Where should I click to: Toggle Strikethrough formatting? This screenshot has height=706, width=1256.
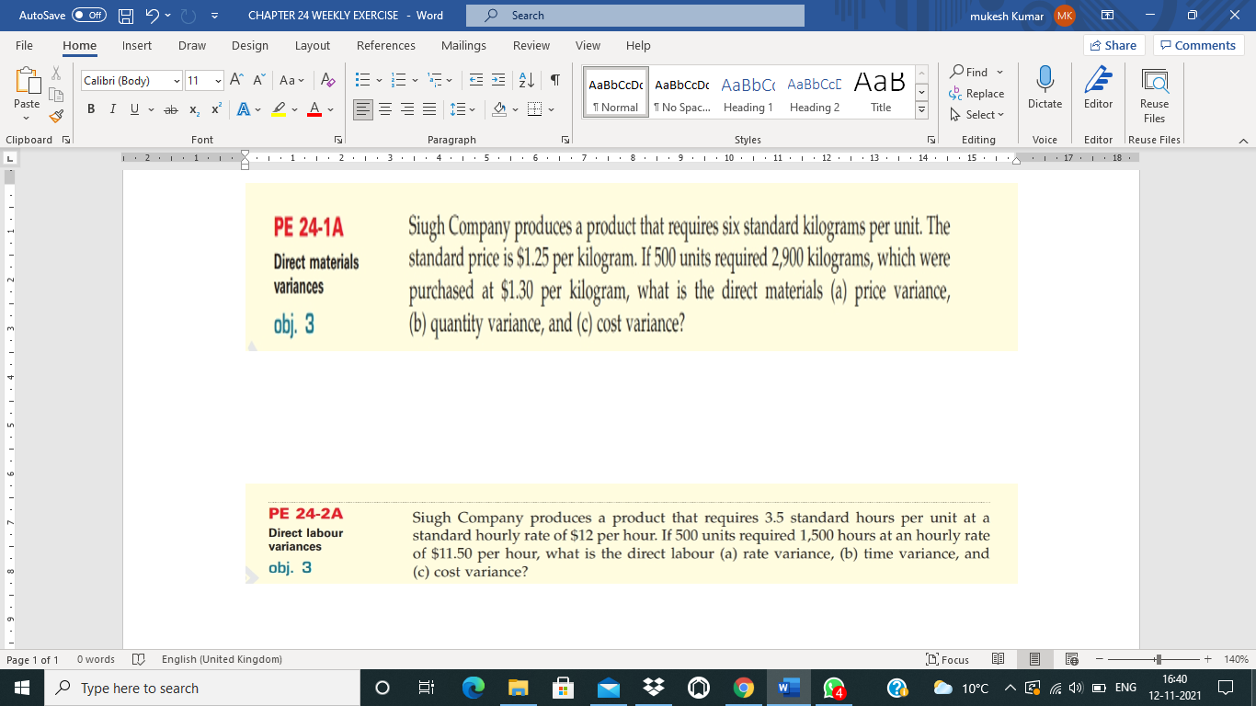pyautogui.click(x=170, y=110)
